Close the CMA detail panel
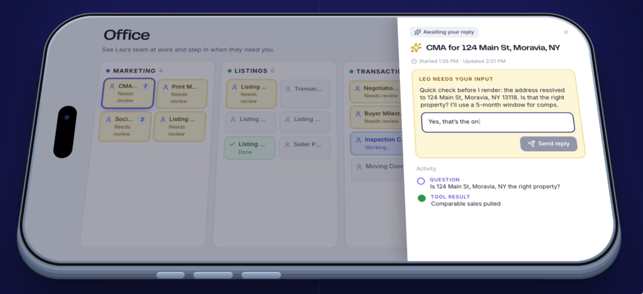Screen dimensions: 643x294 tap(566, 32)
